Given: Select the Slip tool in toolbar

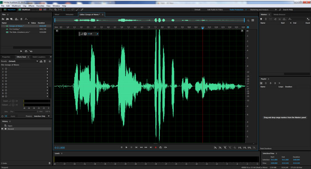Looking at the screenshot, I should pos(60,9).
